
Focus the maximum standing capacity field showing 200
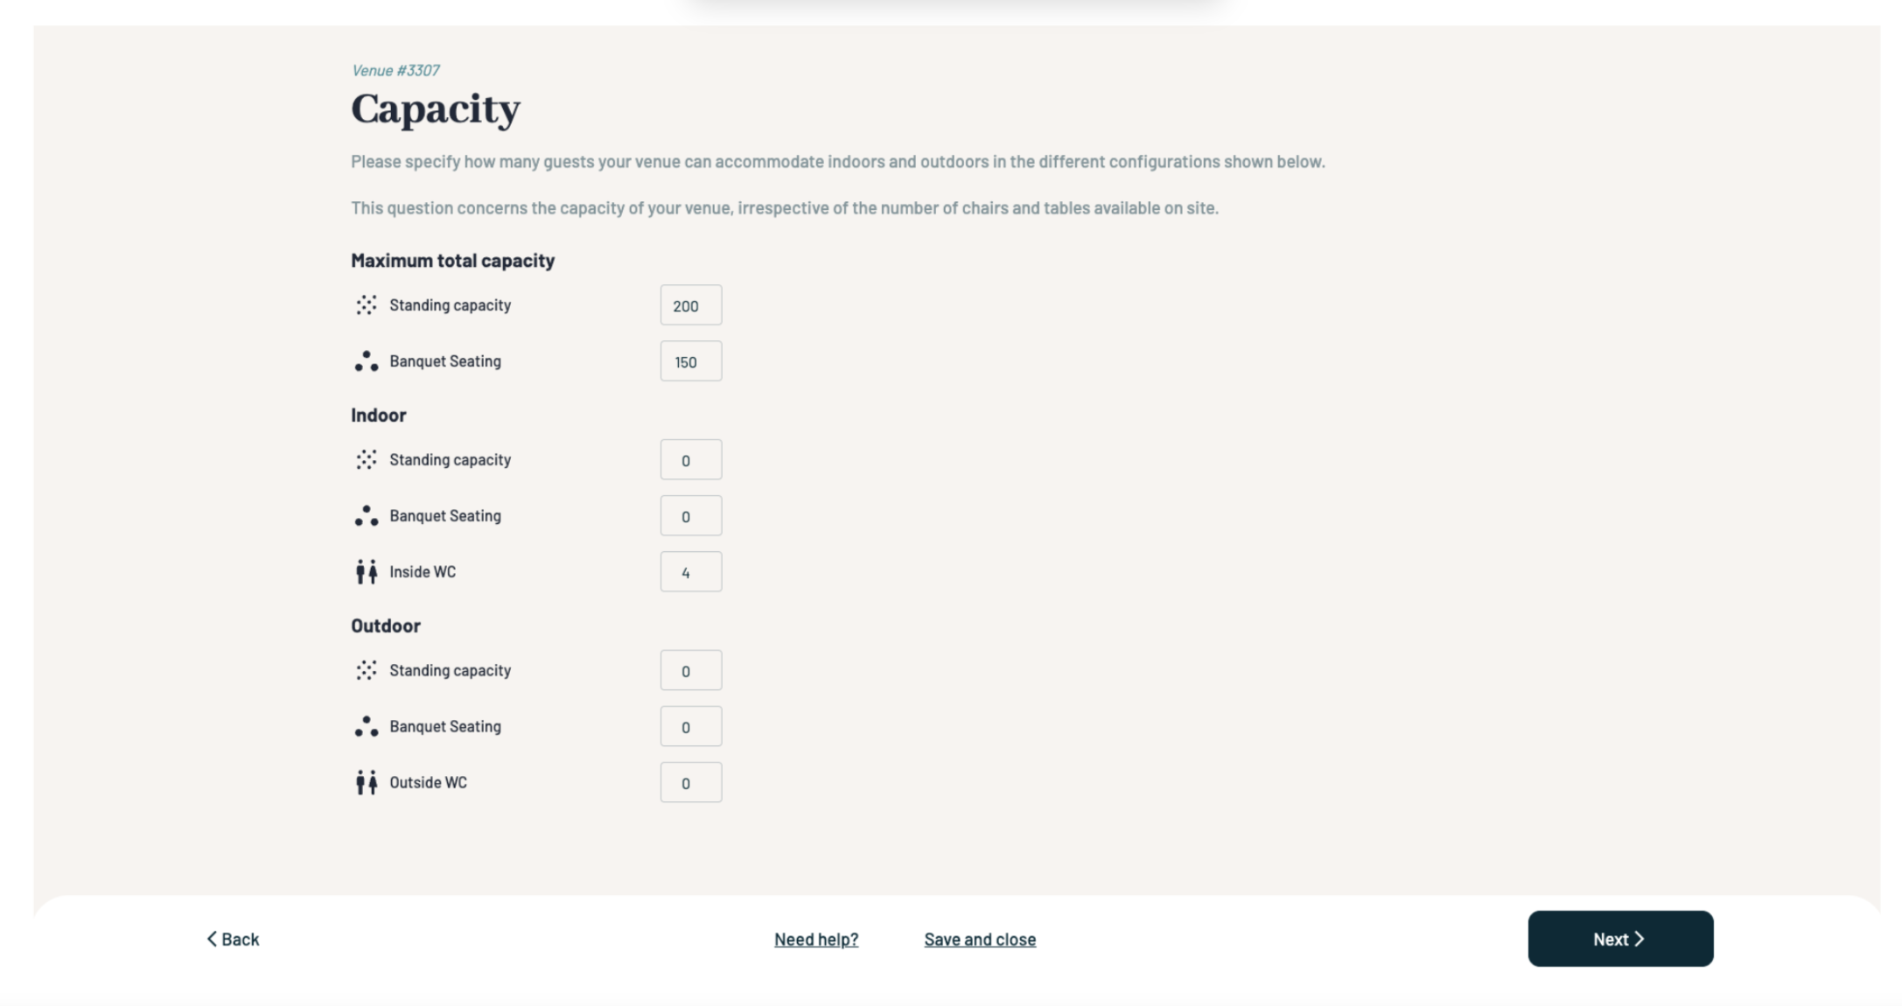[691, 305]
